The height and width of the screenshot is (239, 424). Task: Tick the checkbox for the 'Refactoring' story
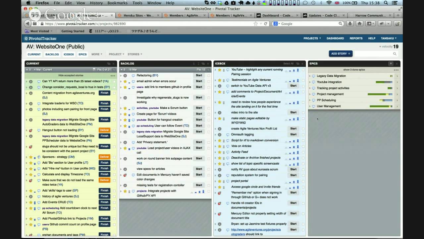209,76
